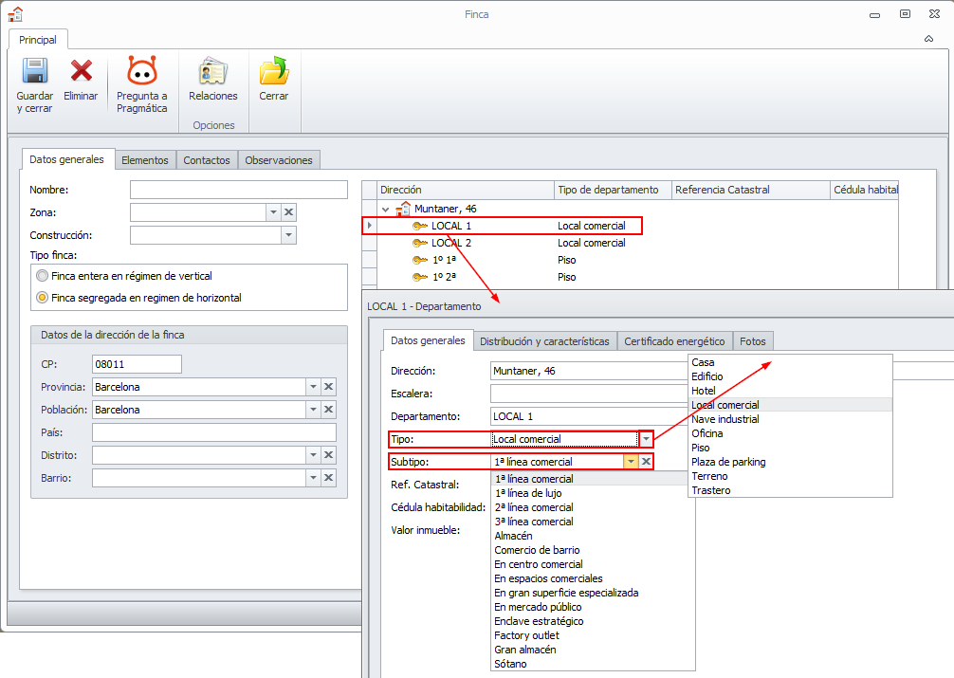
Task: Select Finca entera en régimen de vertical
Action: [42, 276]
